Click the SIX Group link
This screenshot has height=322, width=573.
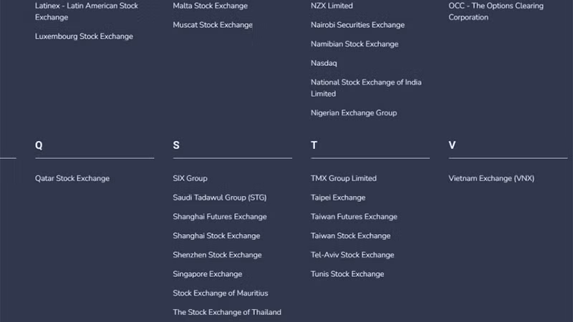click(x=190, y=178)
